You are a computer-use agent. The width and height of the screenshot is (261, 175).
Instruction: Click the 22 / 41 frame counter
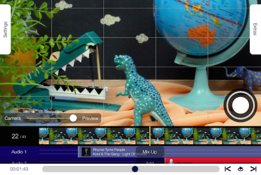(18, 136)
